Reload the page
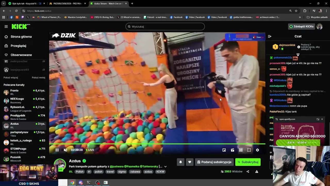The image size is (330, 186). (x=16, y=11)
